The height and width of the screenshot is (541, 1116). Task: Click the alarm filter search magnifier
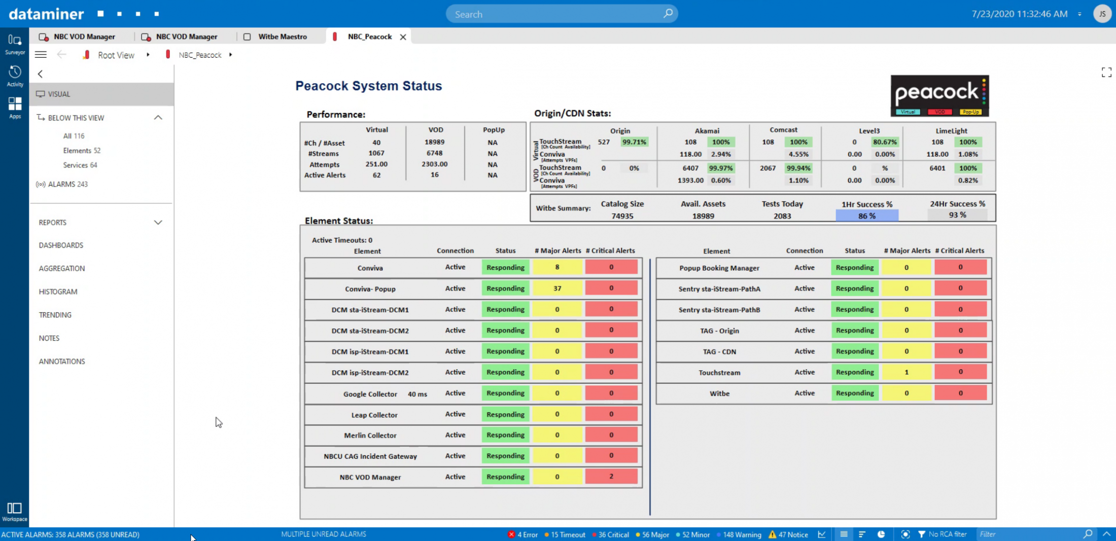pos(1088,534)
